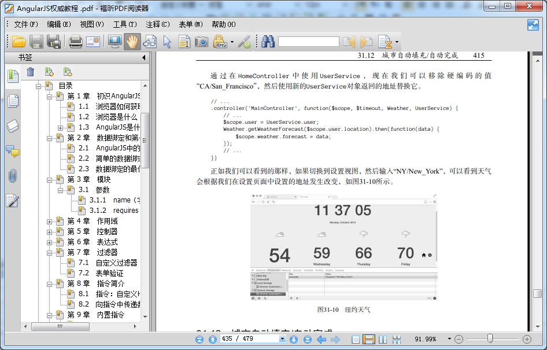Print the document with the printer icon
The image size is (547, 350).
click(76, 42)
